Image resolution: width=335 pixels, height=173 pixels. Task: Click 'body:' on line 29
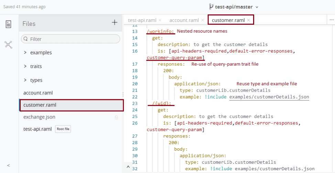181,149
